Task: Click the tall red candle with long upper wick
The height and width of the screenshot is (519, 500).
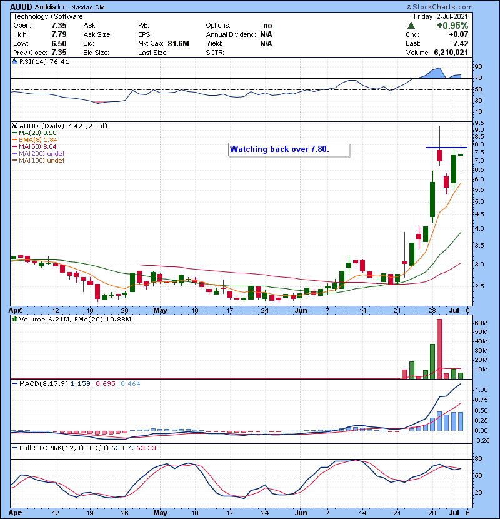Action: click(439, 146)
